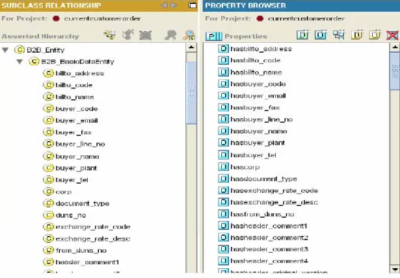Select the billto_code class

click(73, 85)
